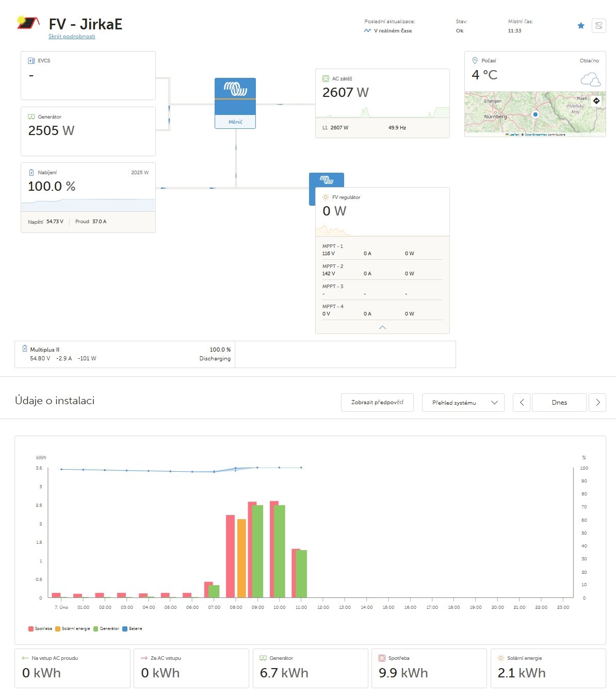Click the map directions arrow icon
The image size is (616, 698).
point(596,101)
